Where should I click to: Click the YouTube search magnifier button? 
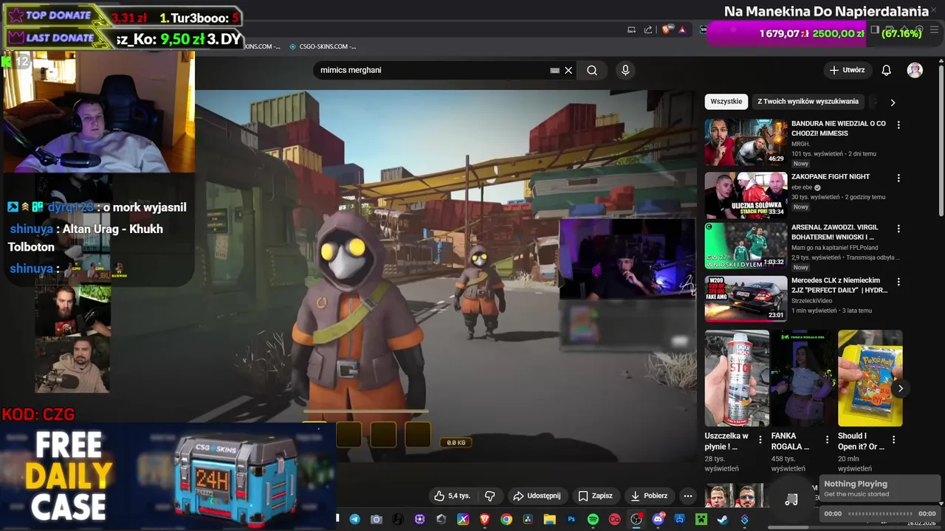(592, 70)
